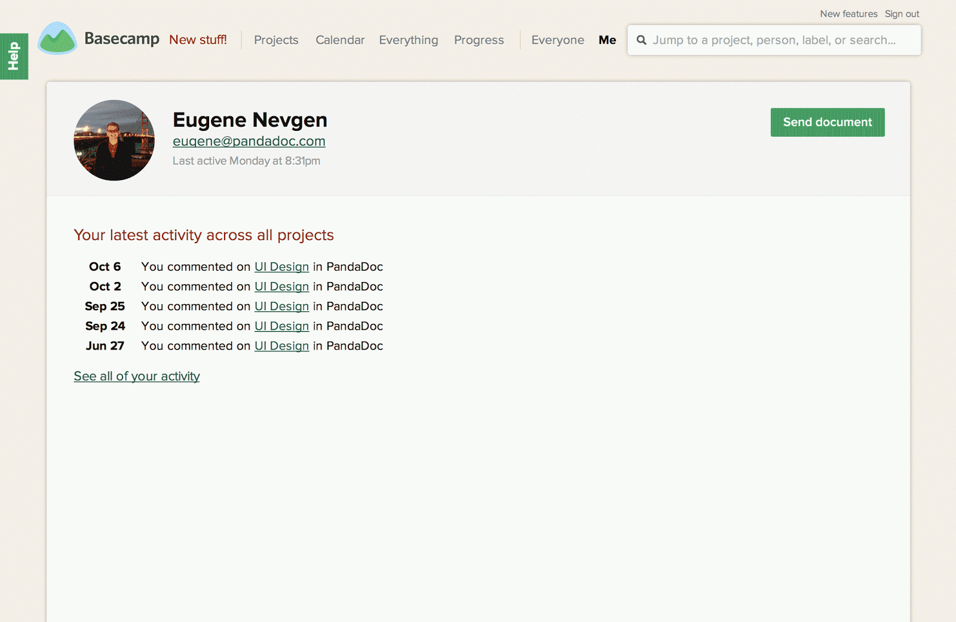Image resolution: width=956 pixels, height=622 pixels.
Task: Open the green Help side tab
Action: click(14, 56)
